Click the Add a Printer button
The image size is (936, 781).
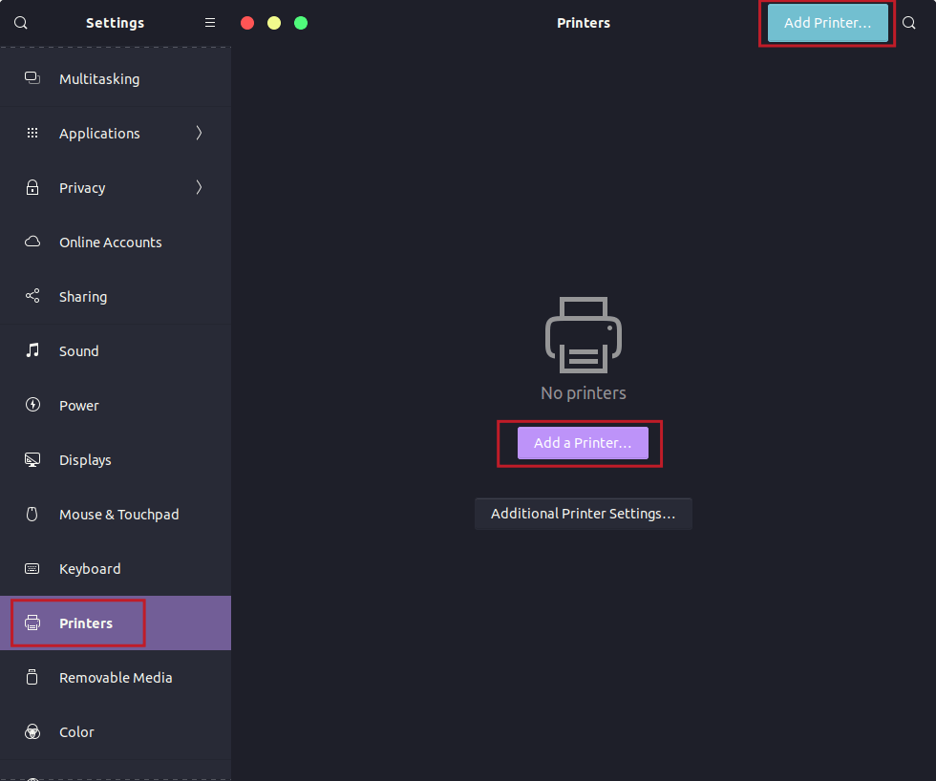(582, 442)
